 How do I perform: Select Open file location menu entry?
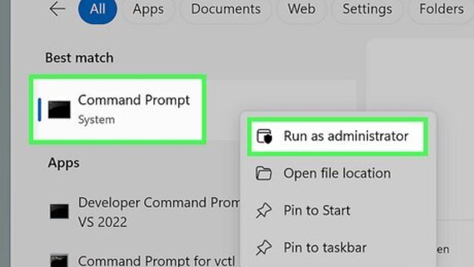[x=337, y=174]
